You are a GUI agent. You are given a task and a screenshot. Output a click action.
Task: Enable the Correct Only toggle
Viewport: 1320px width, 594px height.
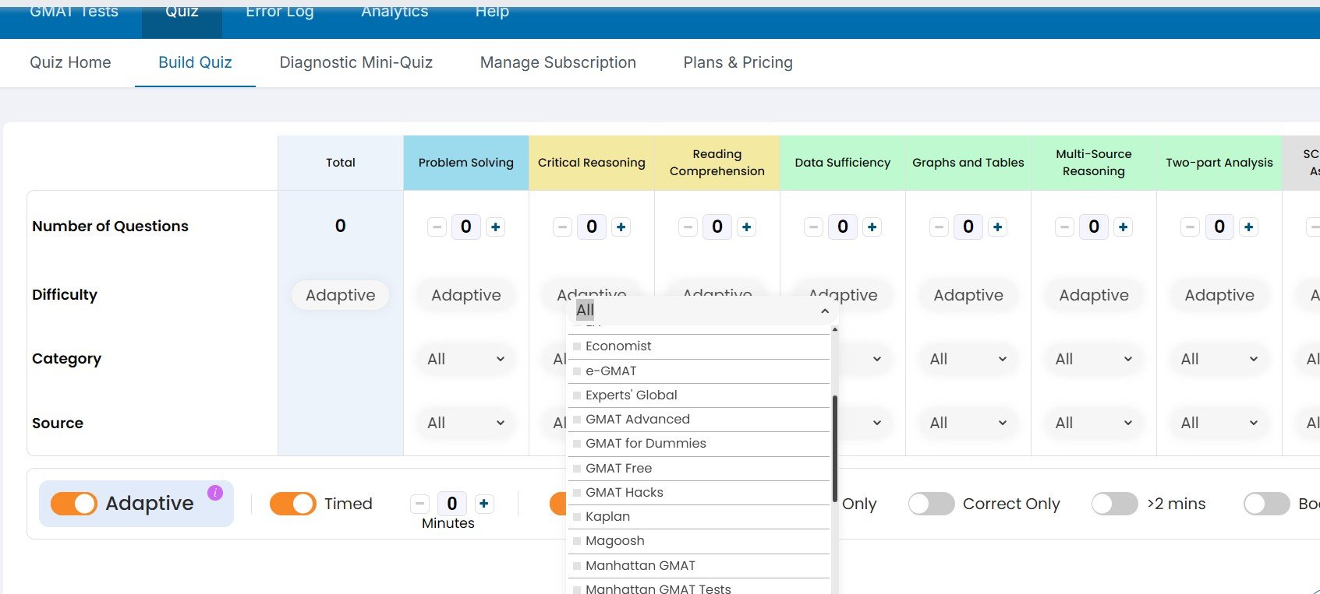[931, 504]
